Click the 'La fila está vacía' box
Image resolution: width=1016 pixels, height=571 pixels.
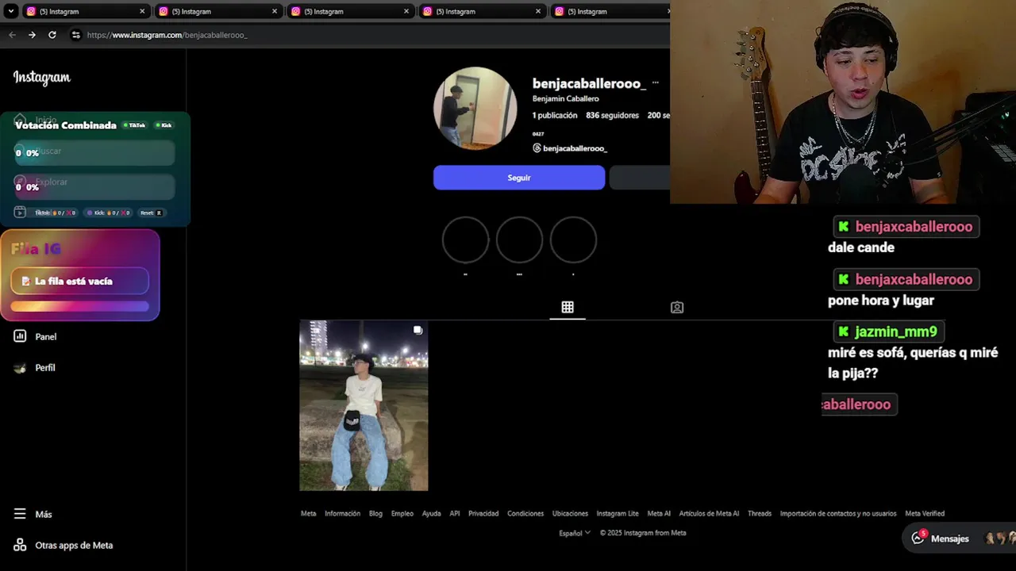pyautogui.click(x=79, y=282)
